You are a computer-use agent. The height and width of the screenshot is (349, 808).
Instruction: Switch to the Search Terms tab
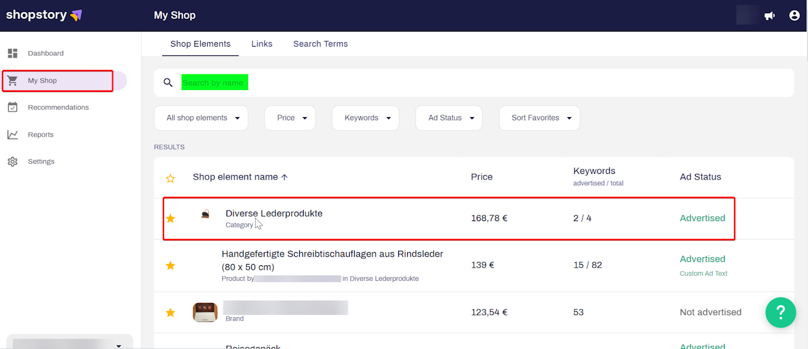pyautogui.click(x=320, y=44)
